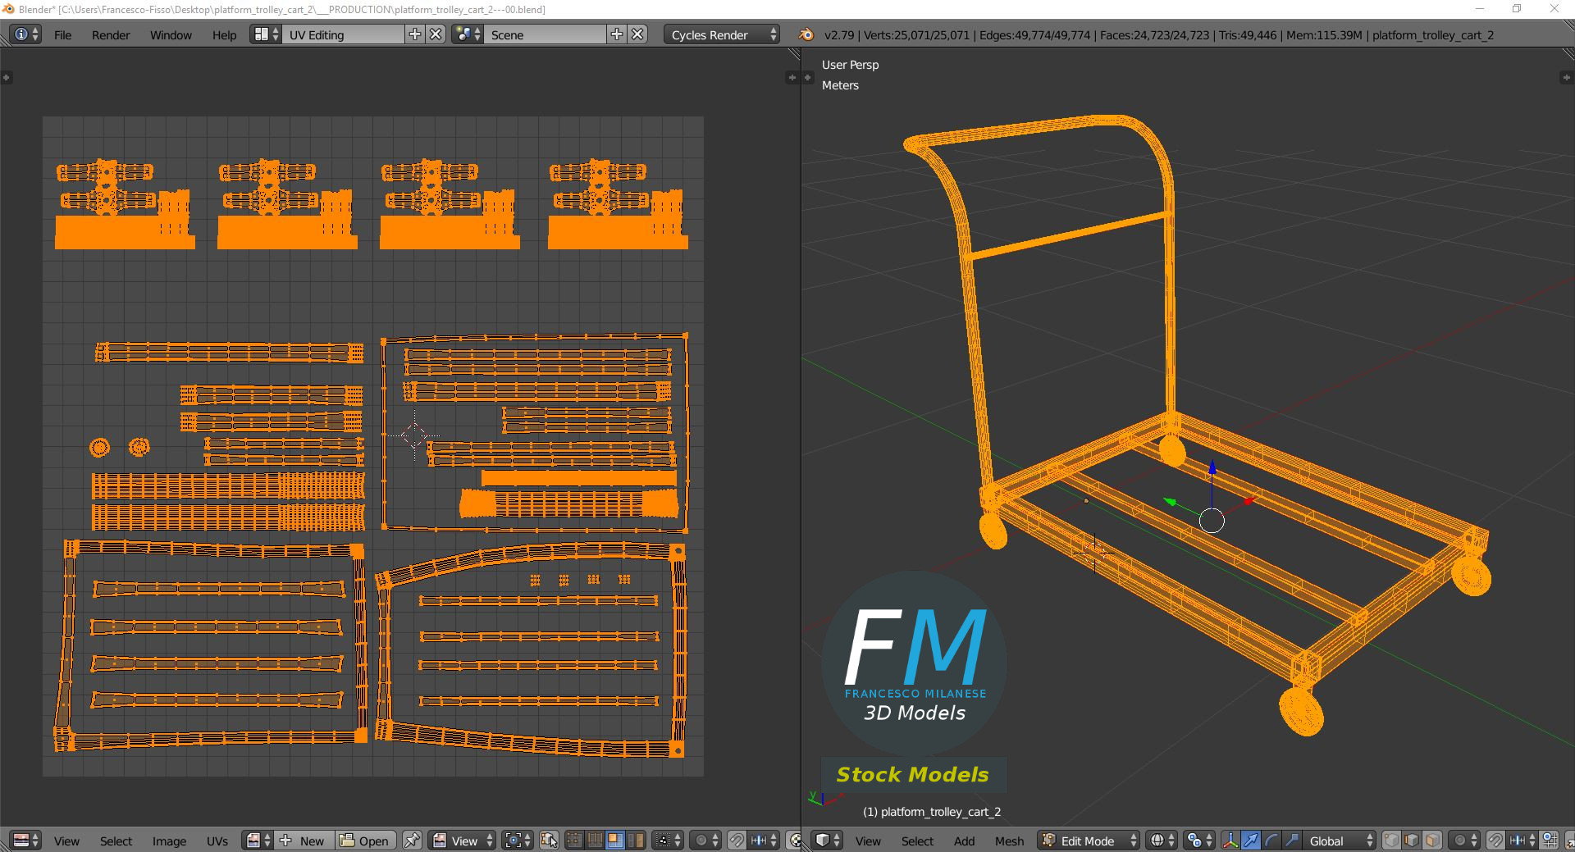Select UV edge selection mode
The height and width of the screenshot is (852, 1575).
595,841
